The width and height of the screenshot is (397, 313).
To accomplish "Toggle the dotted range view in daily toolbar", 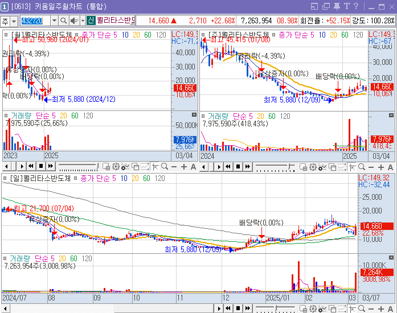I will click(342, 308).
